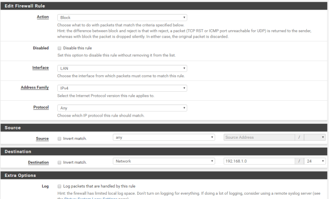The width and height of the screenshot is (329, 199).
Task: Open the Destination type dropdown showing Network
Action: 164,161
